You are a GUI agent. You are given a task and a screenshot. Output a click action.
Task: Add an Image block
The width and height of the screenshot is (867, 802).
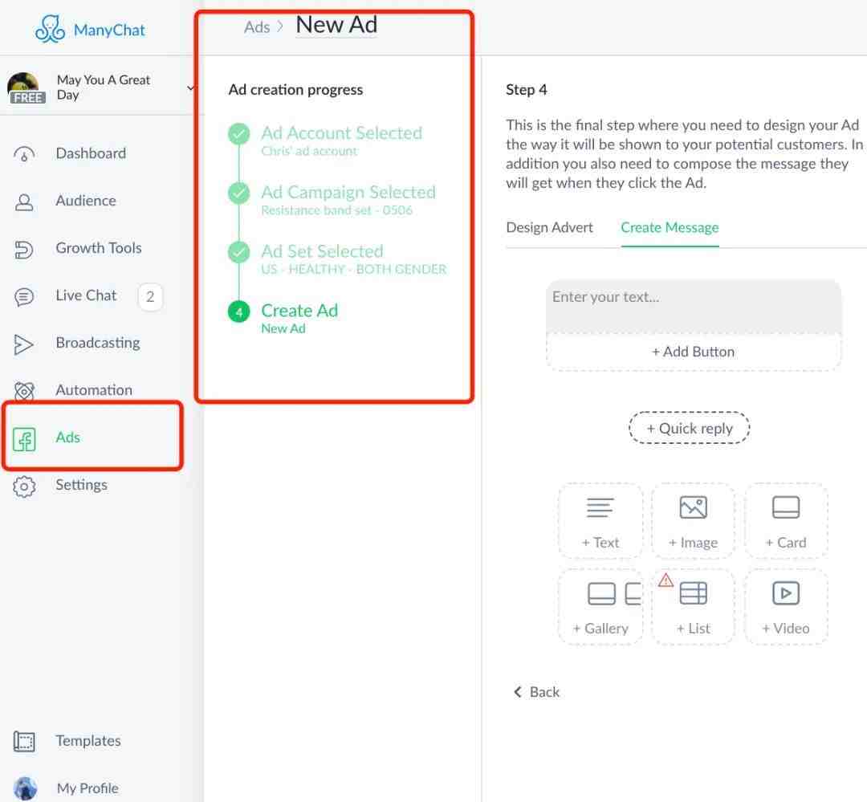tap(693, 520)
